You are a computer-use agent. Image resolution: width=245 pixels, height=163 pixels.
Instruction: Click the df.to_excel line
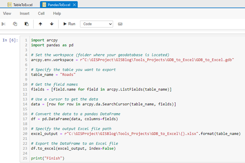coord(73,148)
